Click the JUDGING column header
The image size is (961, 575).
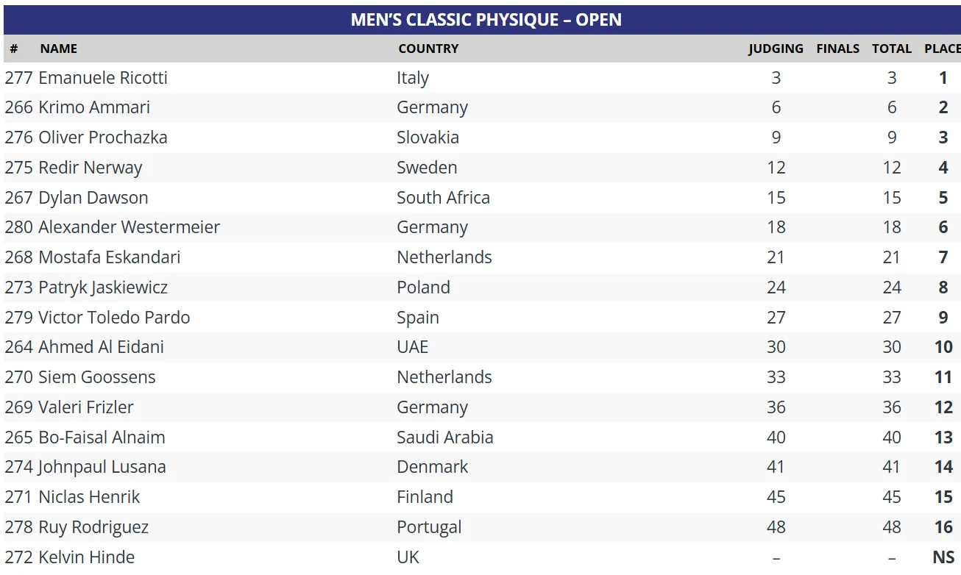[x=776, y=49]
